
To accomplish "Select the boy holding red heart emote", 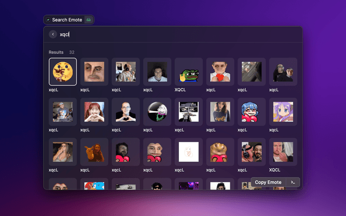I will pos(220,72).
